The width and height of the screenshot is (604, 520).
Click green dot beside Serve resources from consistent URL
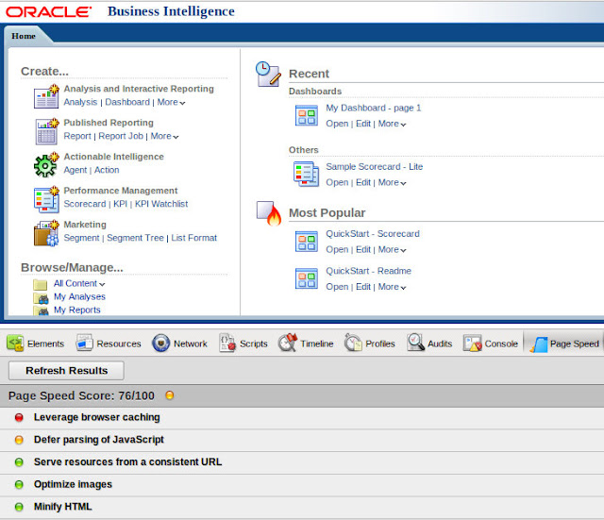(19, 462)
